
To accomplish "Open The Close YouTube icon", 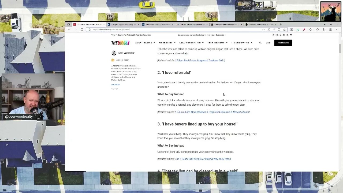I will pyautogui.click(x=291, y=35).
